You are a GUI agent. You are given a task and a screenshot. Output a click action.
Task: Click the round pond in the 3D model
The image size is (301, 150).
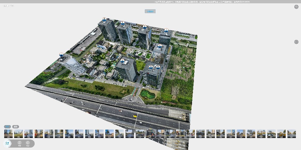tap(147, 94)
